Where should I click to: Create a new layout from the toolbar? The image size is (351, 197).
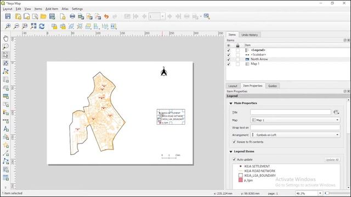[18, 16]
